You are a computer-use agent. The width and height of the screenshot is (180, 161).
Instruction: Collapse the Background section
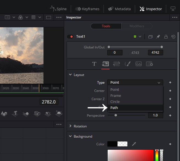(x=70, y=136)
